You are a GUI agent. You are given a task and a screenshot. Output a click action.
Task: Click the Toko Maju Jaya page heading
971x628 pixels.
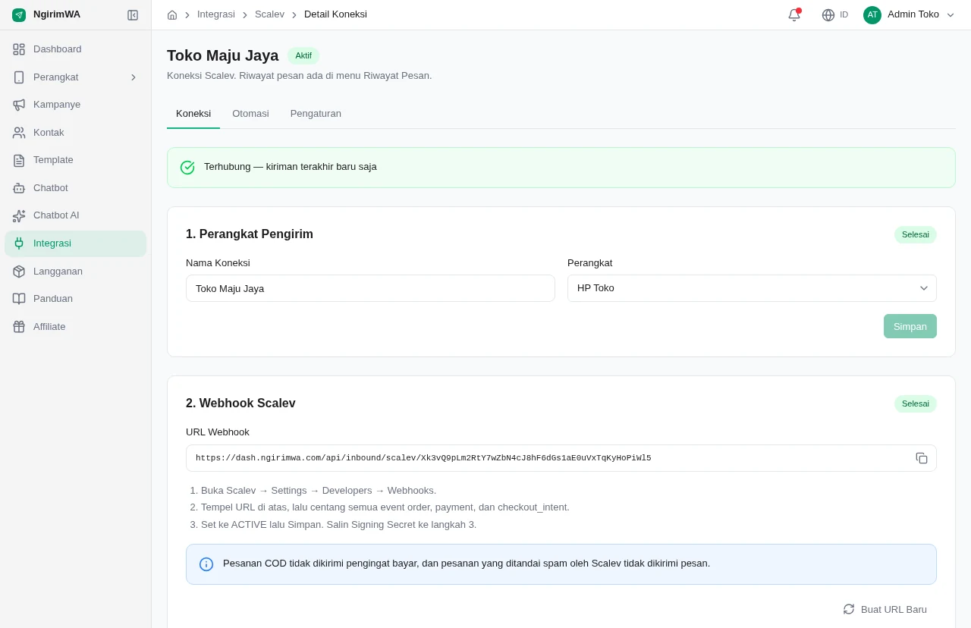coord(223,55)
